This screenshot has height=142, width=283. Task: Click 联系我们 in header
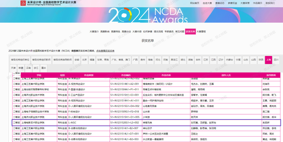click(x=270, y=3)
